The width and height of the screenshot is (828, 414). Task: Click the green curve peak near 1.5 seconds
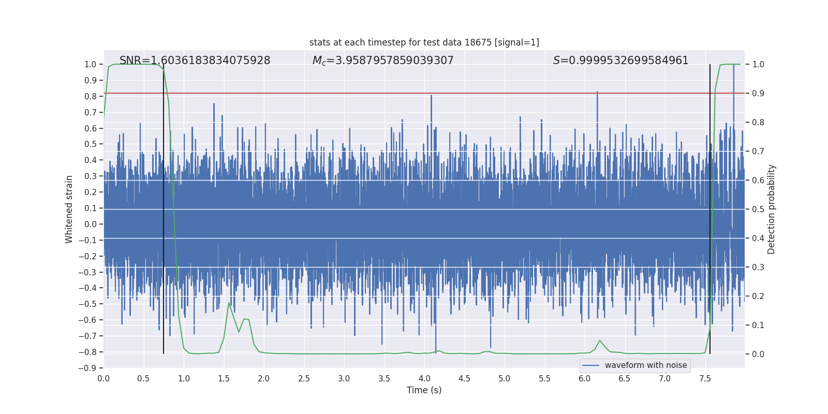point(229,303)
